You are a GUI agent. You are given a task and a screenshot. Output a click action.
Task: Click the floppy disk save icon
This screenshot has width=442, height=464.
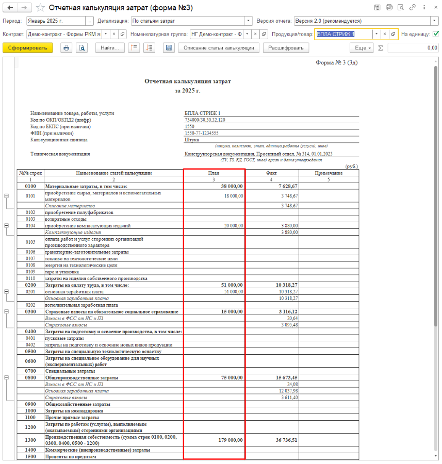(x=168, y=48)
